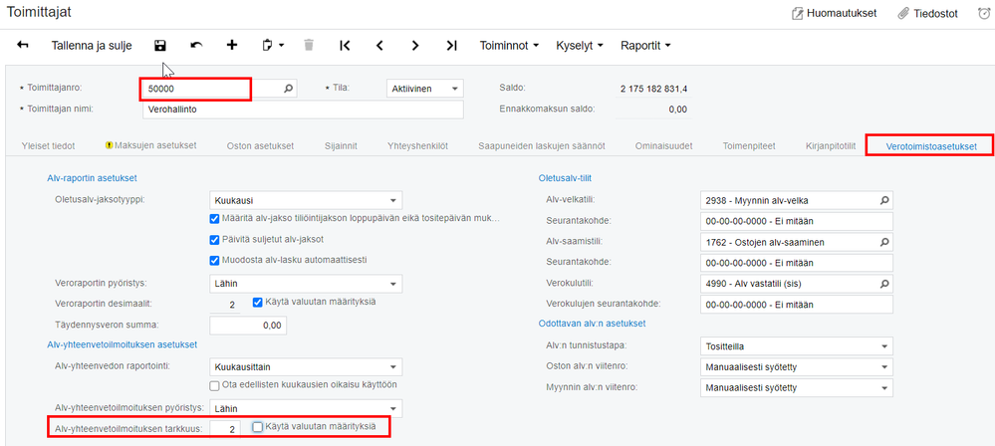
Task: Toggle Päivitä suljetut alv-jaksot checkbox
Action: pyautogui.click(x=214, y=240)
